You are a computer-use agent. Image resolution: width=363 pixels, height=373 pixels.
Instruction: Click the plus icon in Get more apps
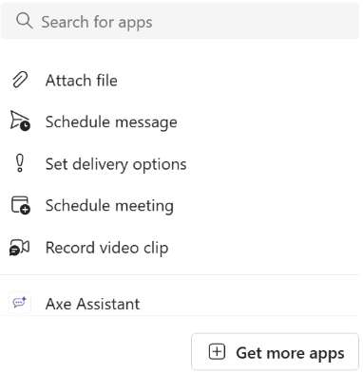point(217,352)
